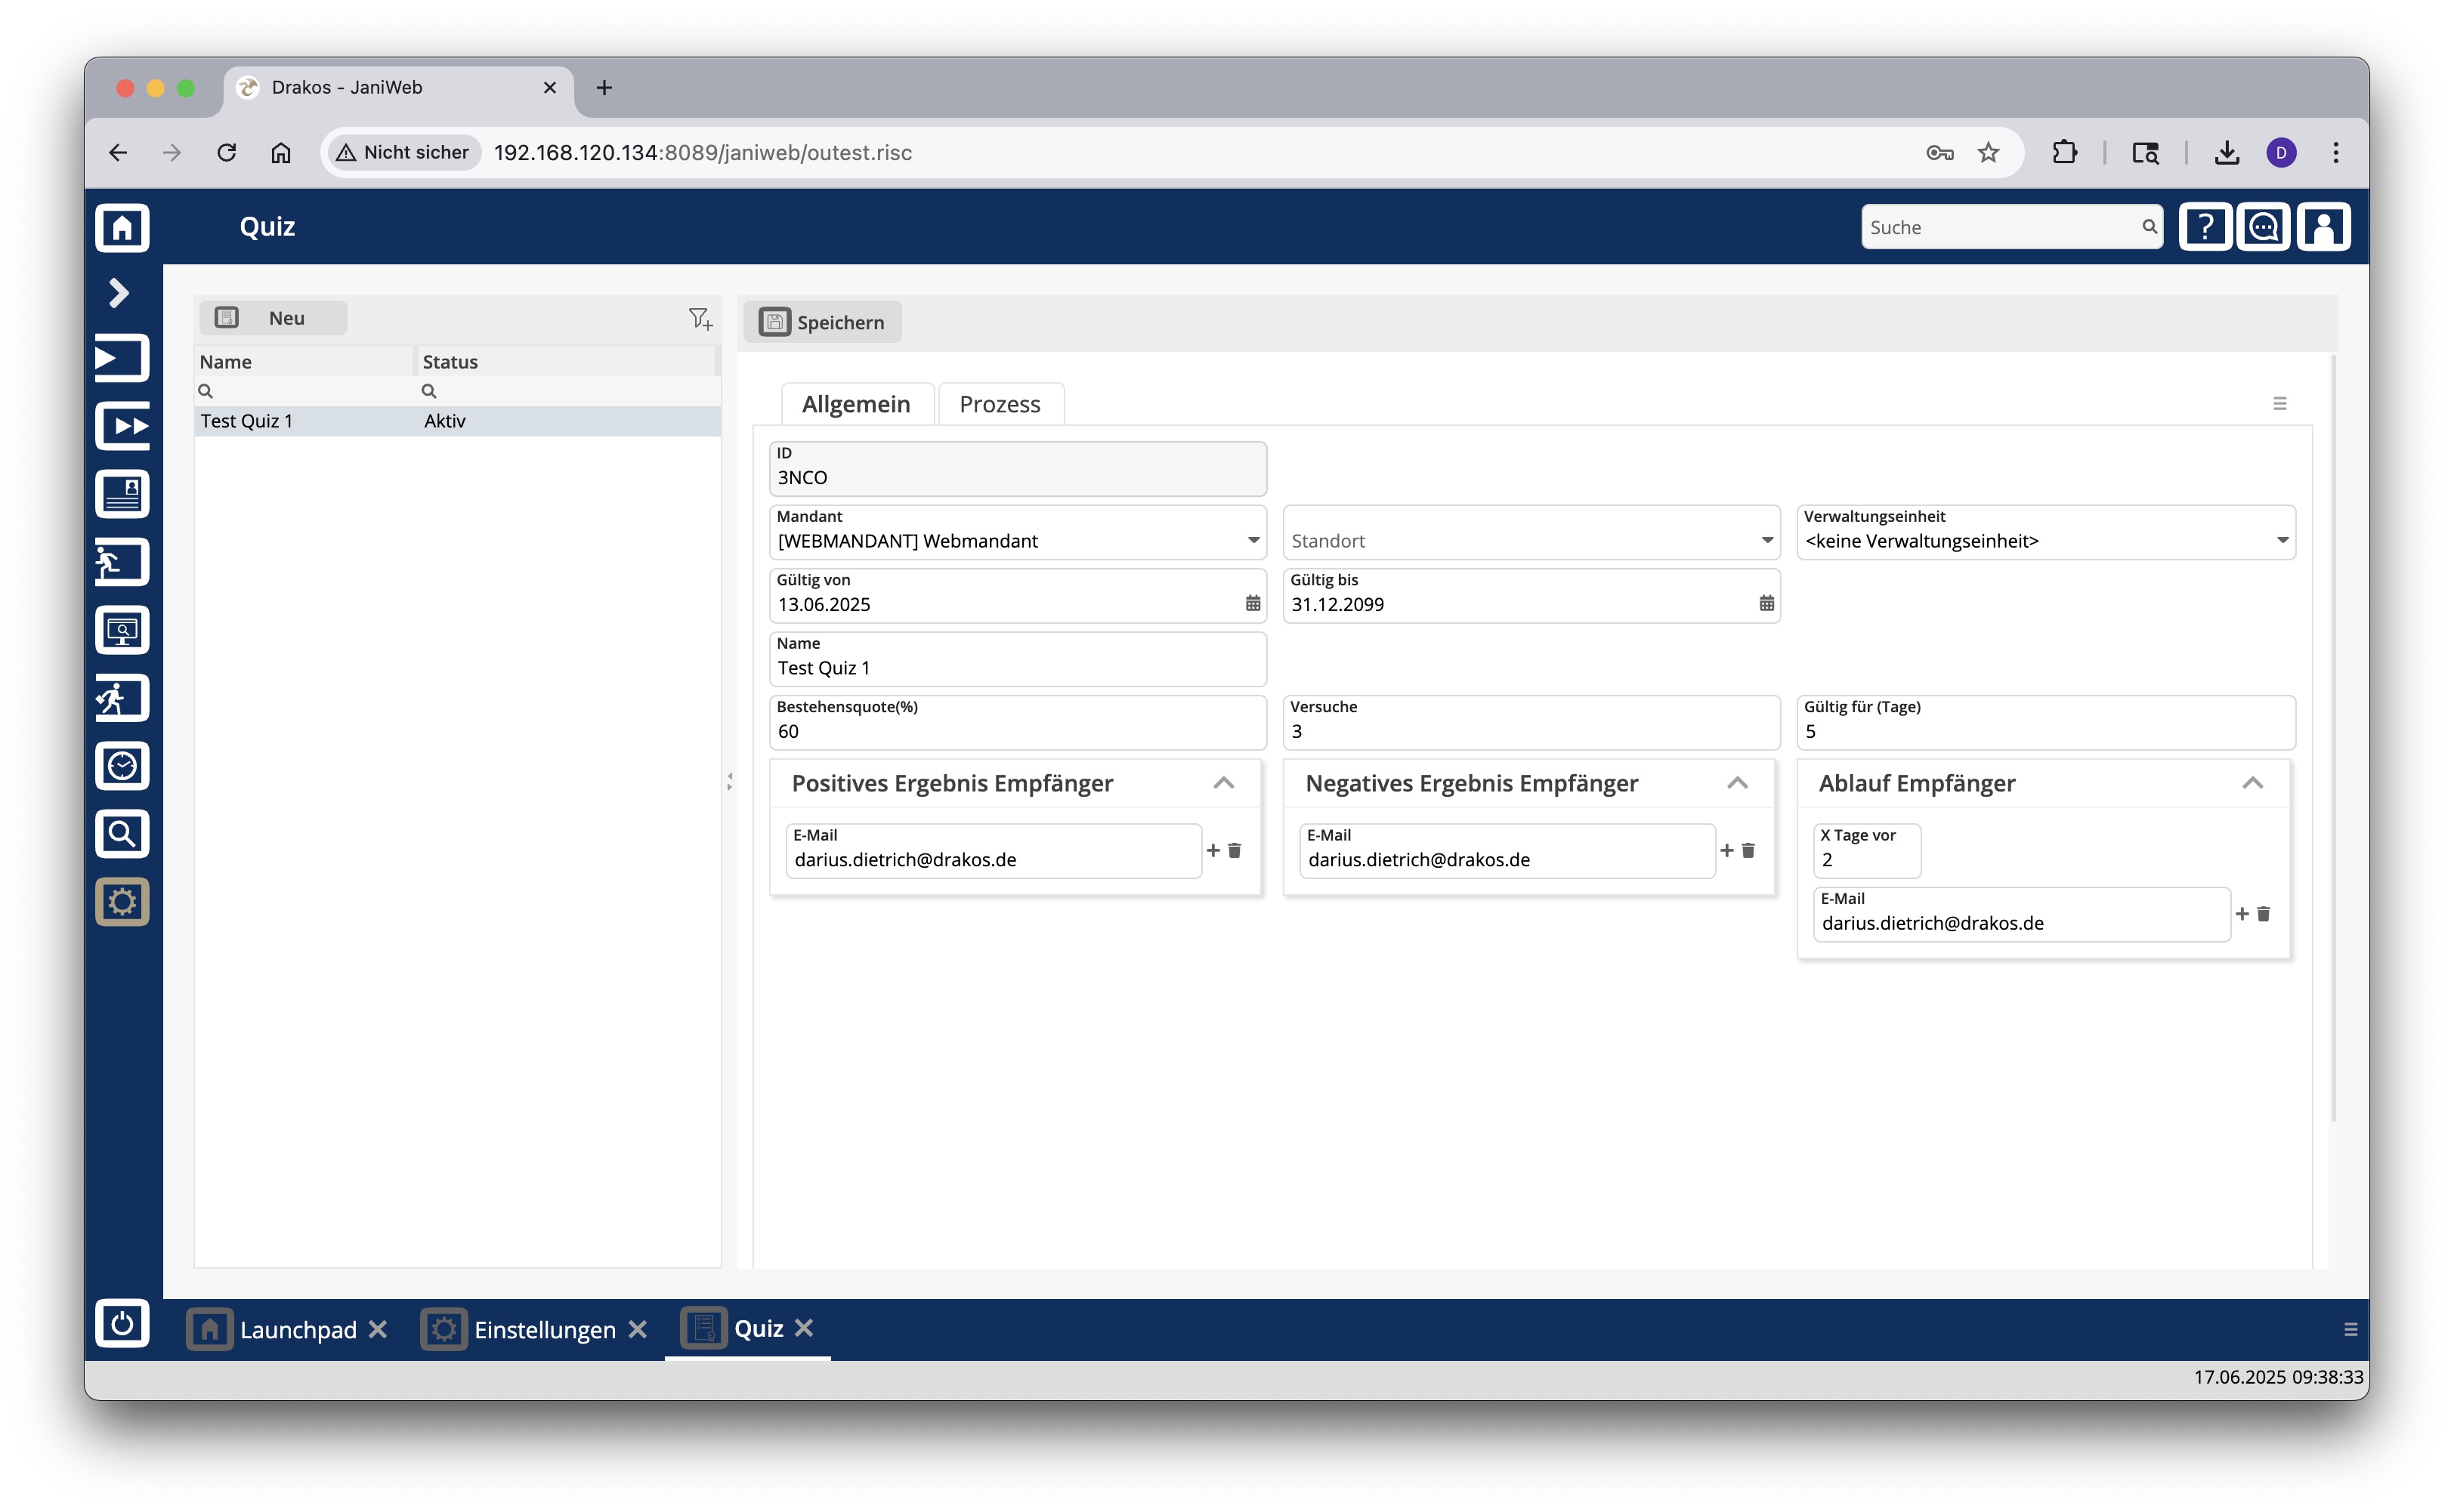Screen dimensions: 2454x1512
Task: Expand the sidebar with the chevron arrow
Action: click(x=119, y=293)
